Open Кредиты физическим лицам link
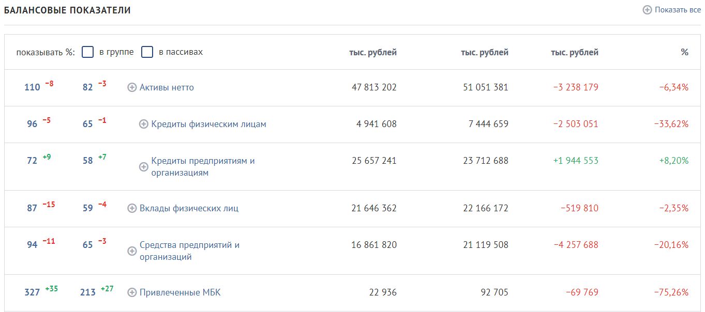This screenshot has width=705, height=312. 209,124
